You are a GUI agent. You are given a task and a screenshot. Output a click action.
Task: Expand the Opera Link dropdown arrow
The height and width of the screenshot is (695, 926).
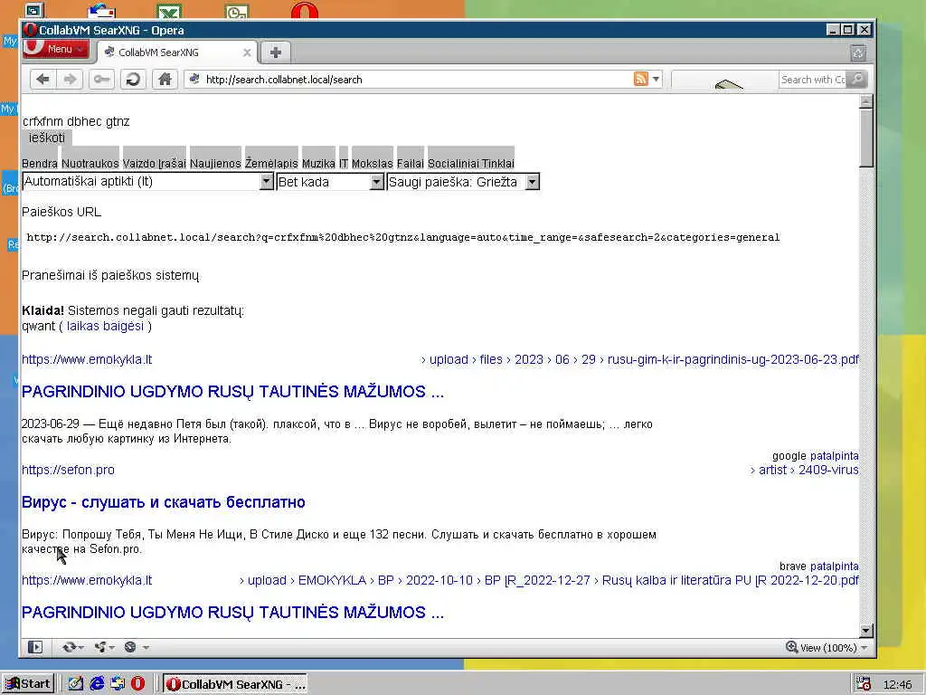(x=80, y=648)
